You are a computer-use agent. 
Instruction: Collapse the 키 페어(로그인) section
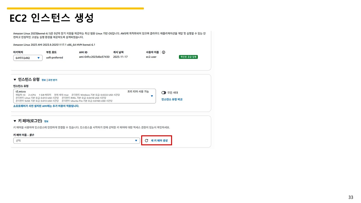[x=15, y=121]
